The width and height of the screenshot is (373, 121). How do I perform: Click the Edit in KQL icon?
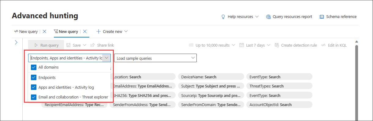click(x=323, y=45)
